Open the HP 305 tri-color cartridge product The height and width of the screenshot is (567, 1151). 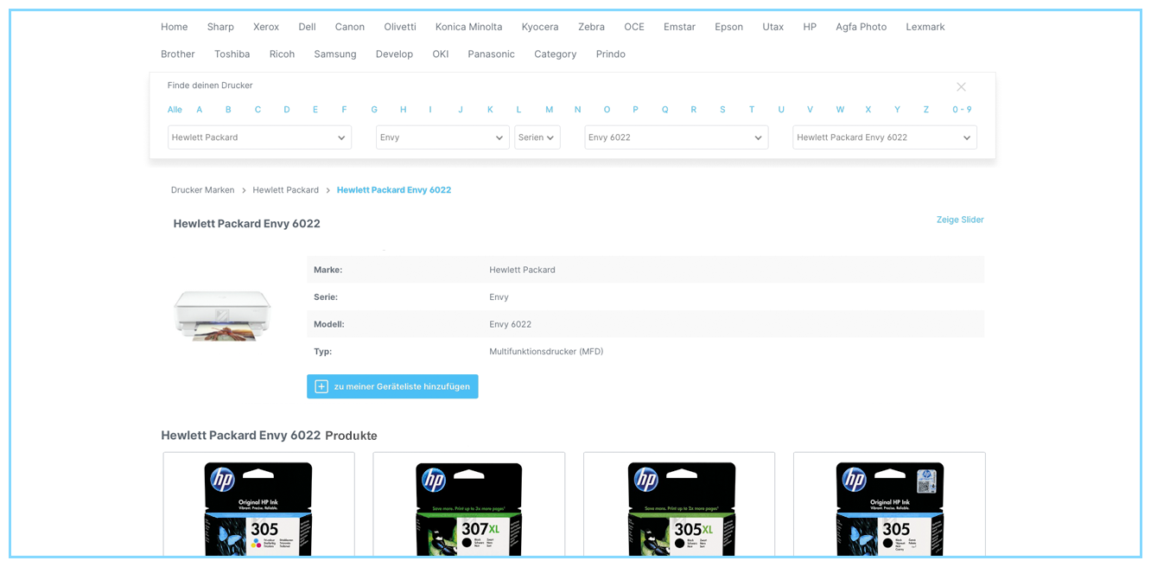[258, 505]
